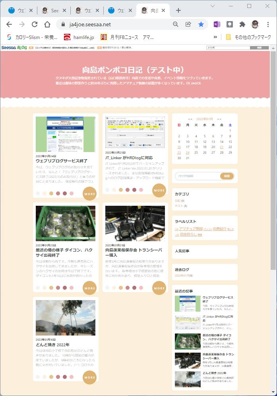Screen dimensions: 277x396
Task: Click the browser forward arrow
Action: click(x=22, y=24)
